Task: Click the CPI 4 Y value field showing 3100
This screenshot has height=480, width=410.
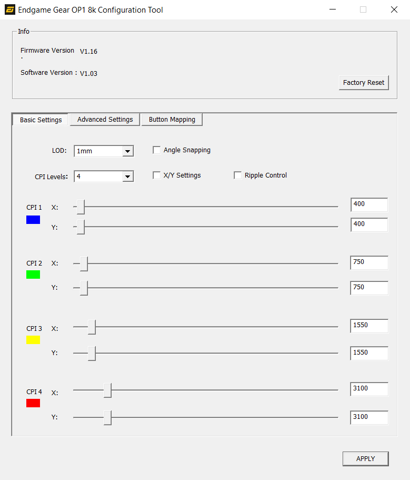Action: pyautogui.click(x=369, y=417)
